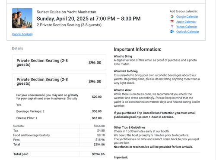This screenshot has width=216, height=160.
Task: Click the 'Add to your calendar:' label
Action: click(184, 11)
